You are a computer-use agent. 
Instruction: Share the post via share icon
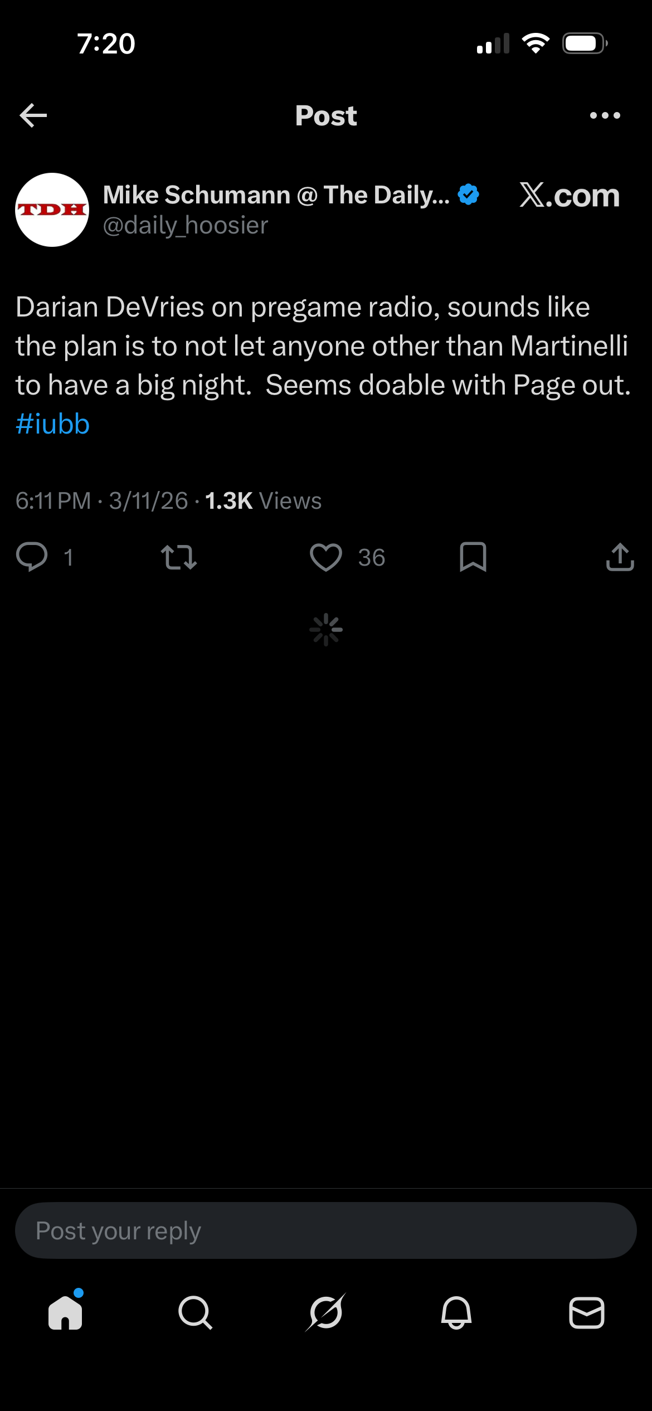click(620, 557)
